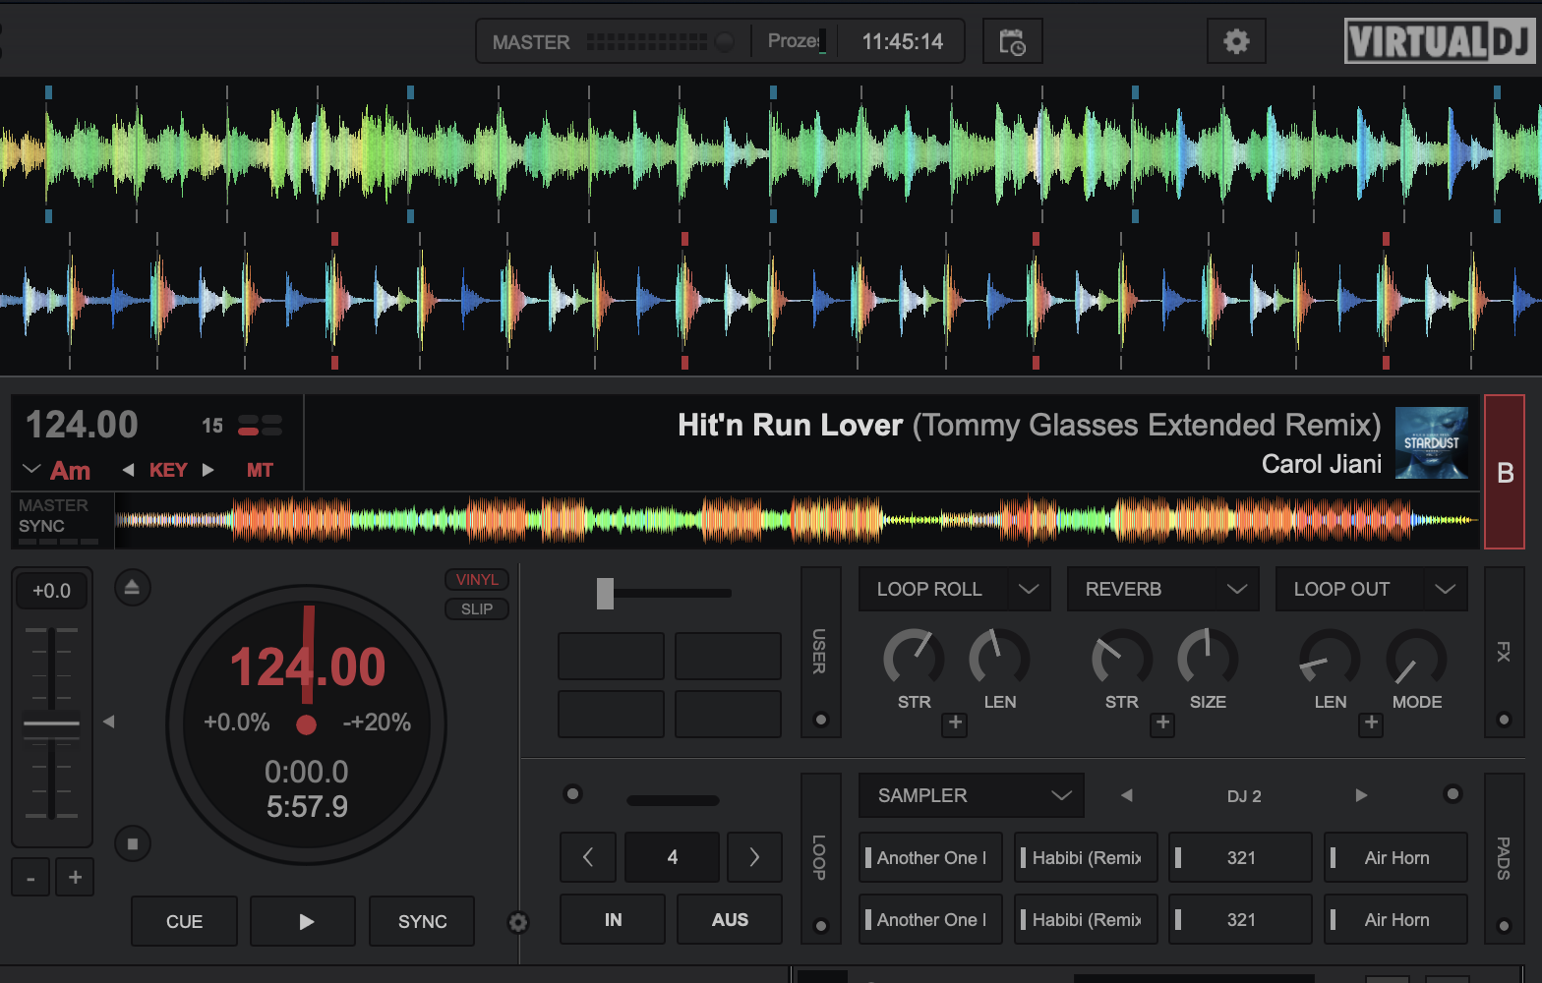The height and width of the screenshot is (983, 1542).
Task: Raise key with right KEY arrow
Action: tap(208, 470)
